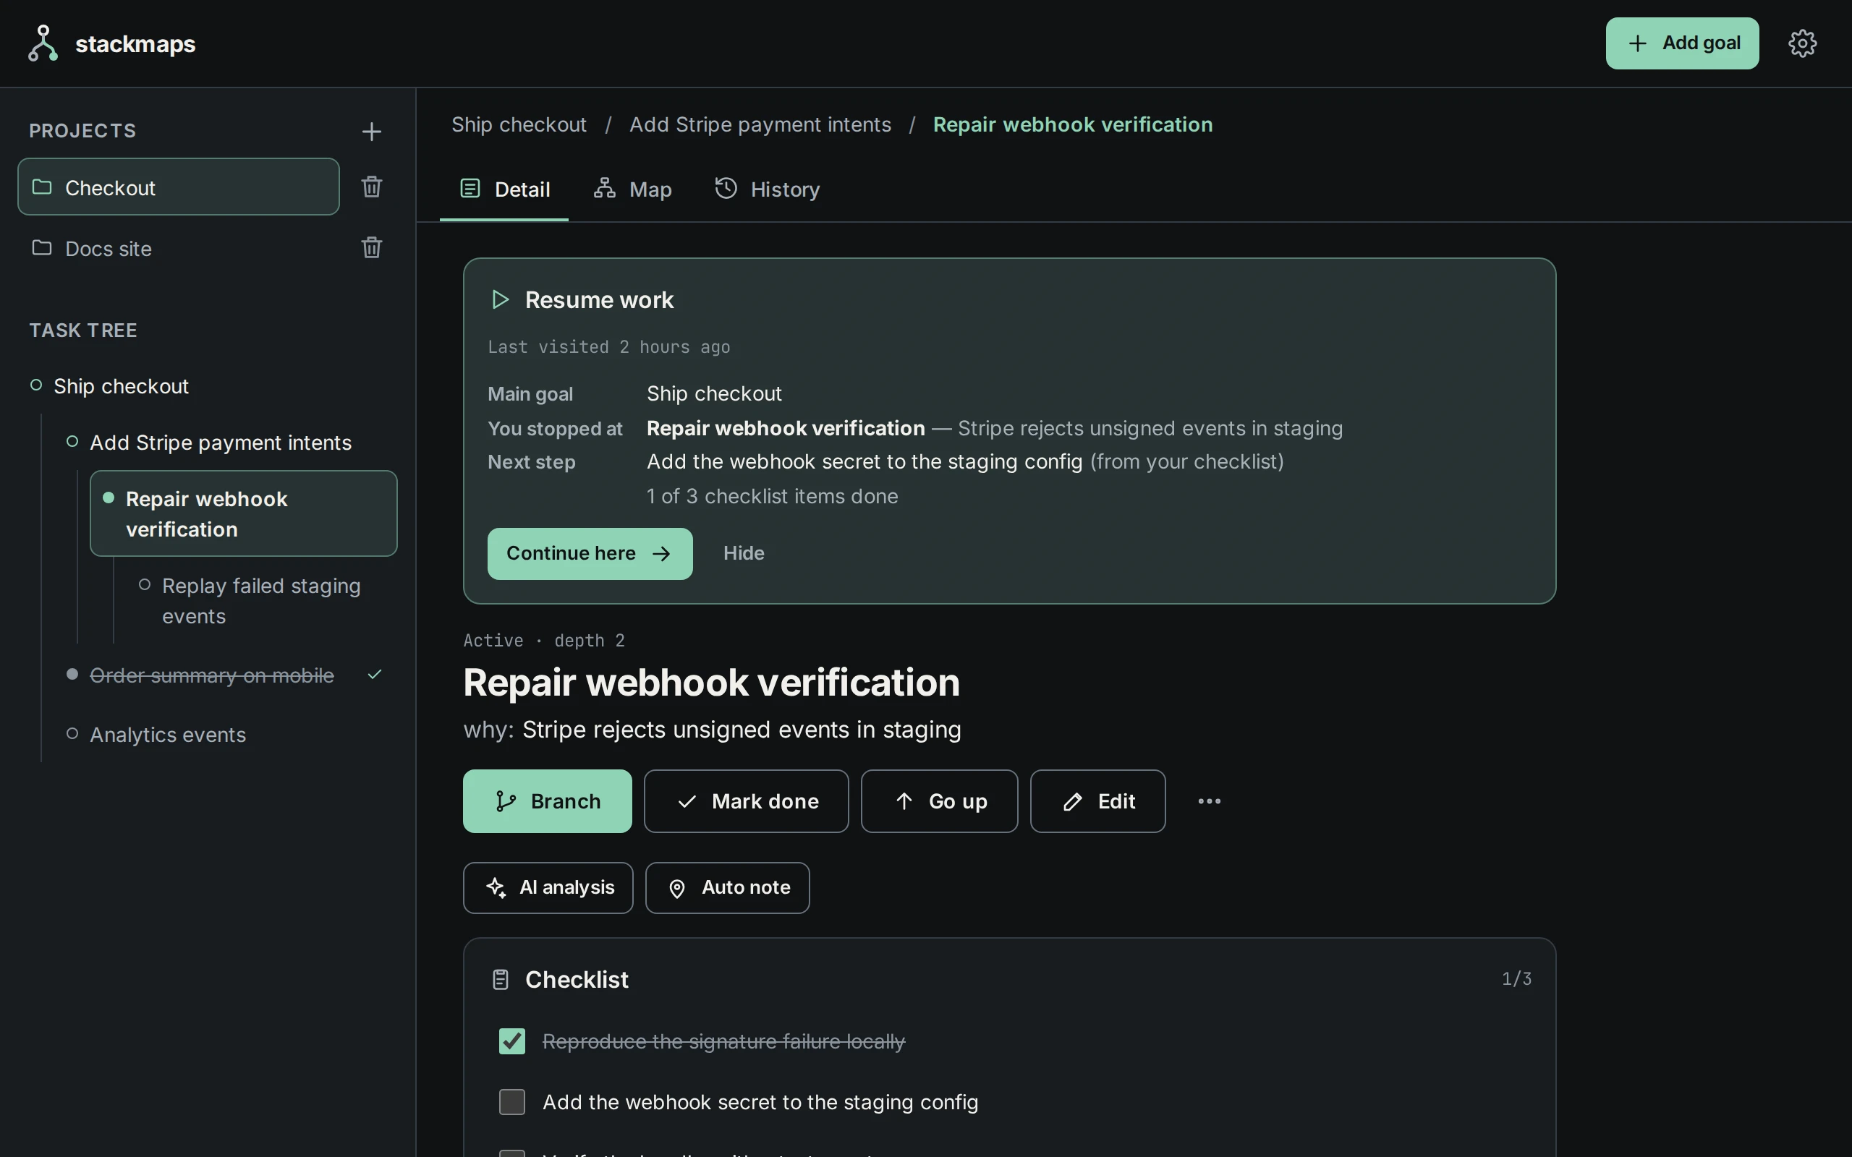Screen dimensions: 1852x1157
Task: Click the Resume work play icon
Action: [x=501, y=299]
